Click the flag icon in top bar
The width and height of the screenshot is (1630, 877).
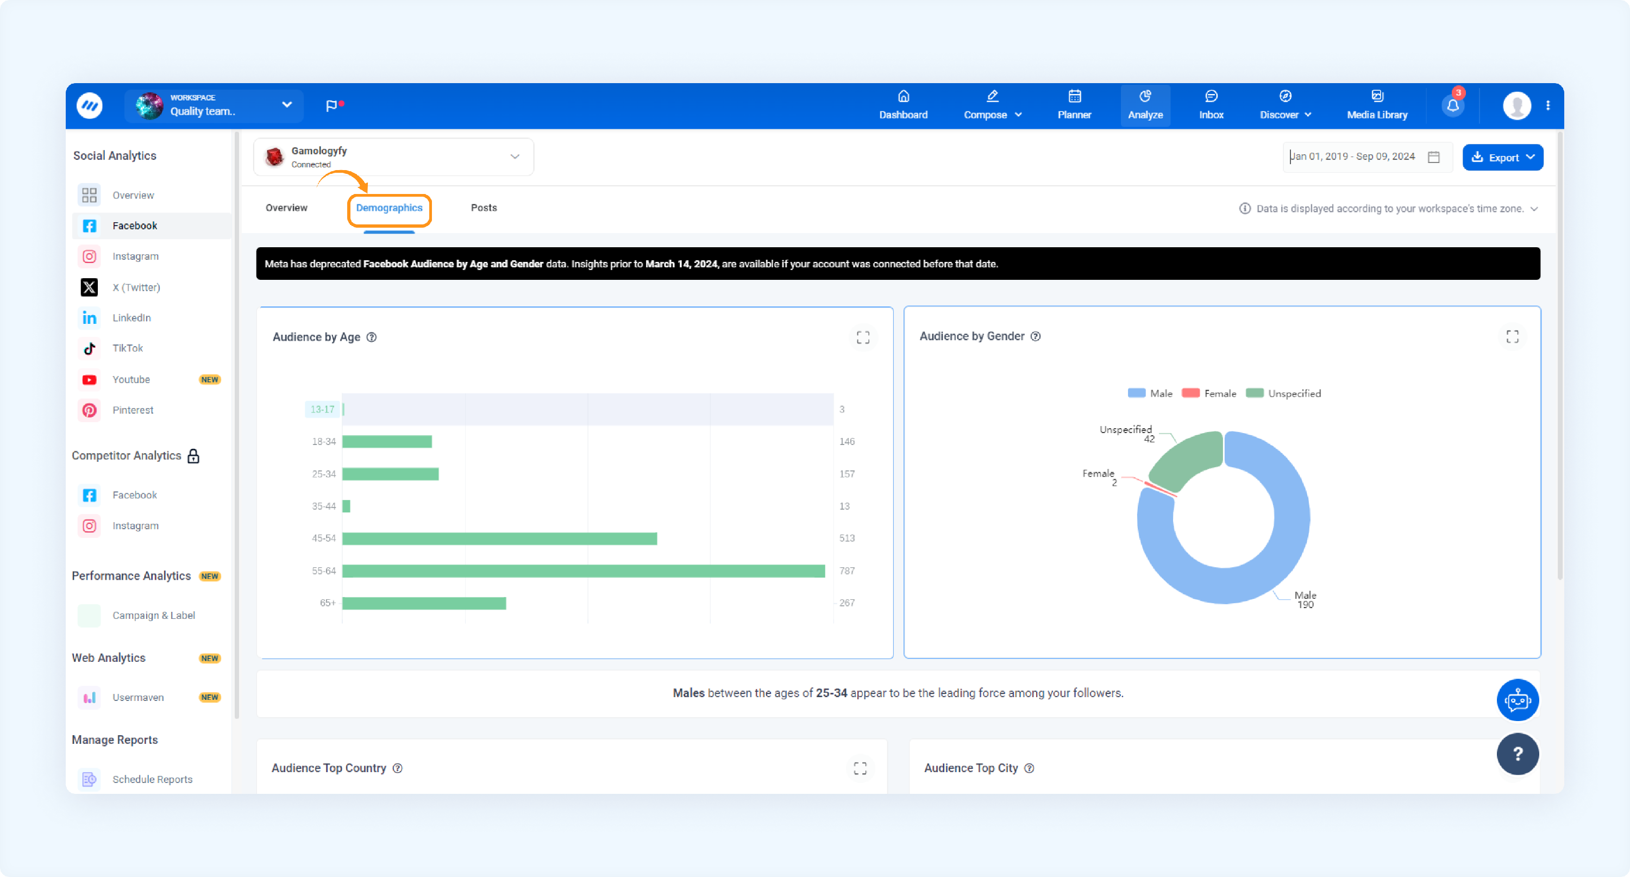[331, 105]
